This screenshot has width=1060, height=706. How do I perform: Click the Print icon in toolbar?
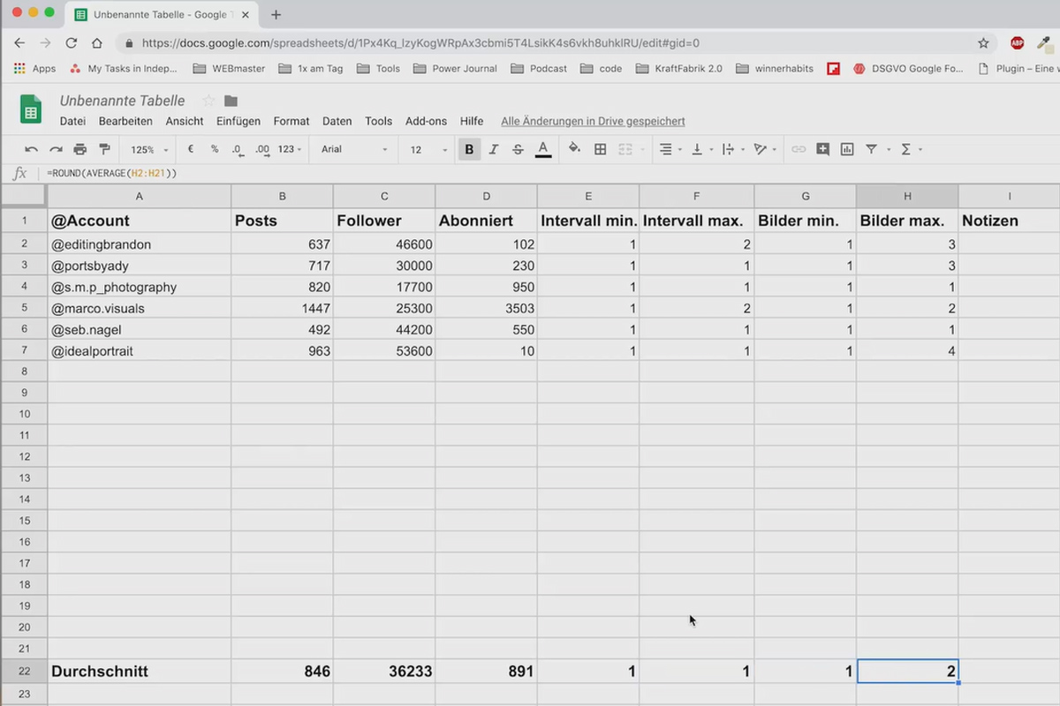pos(80,150)
